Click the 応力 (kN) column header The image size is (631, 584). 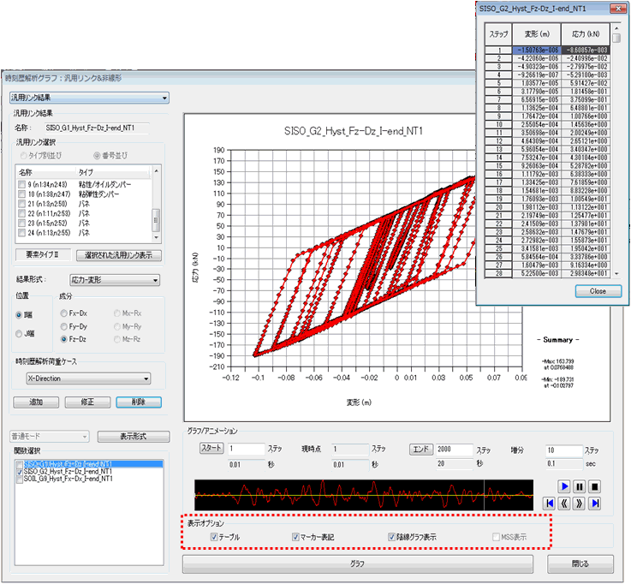click(x=586, y=34)
